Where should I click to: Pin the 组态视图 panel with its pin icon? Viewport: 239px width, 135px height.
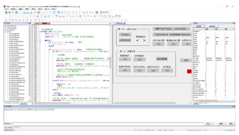[x=28, y=23]
